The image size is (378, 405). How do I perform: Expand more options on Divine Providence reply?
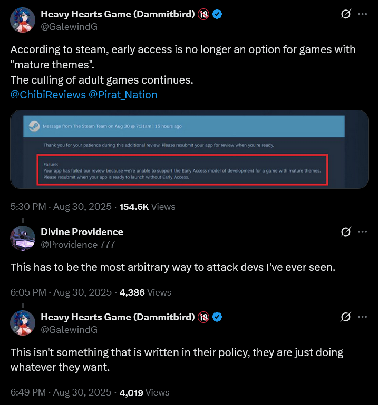[x=362, y=232]
